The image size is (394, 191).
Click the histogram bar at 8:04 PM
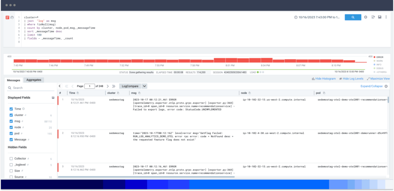pos(267,60)
